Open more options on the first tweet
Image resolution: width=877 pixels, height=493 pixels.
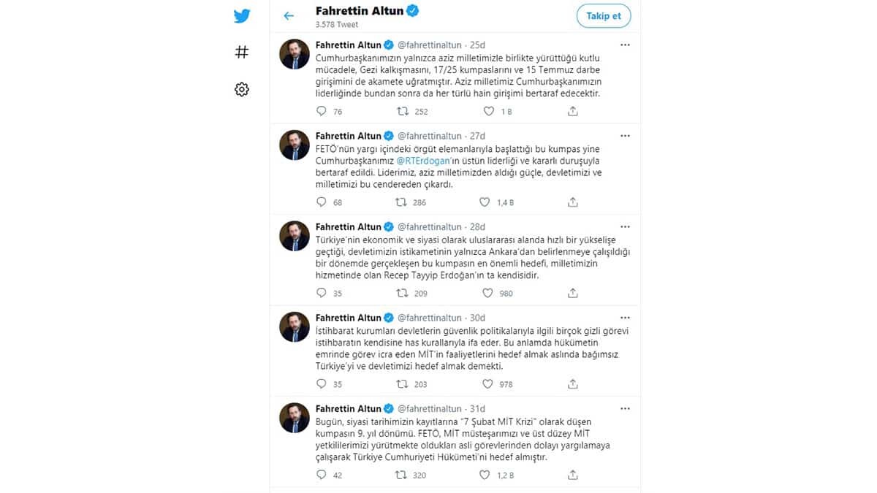625,44
